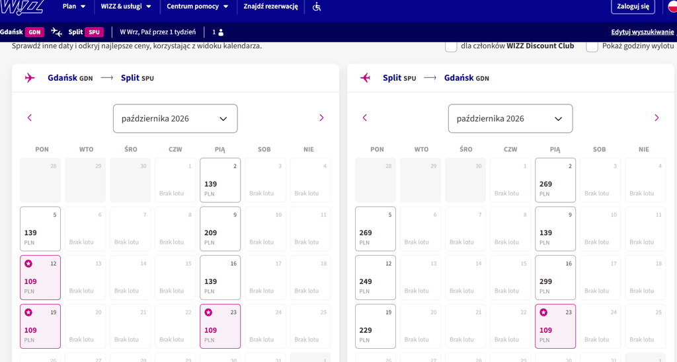The width and height of the screenshot is (677, 362).
Task: Click the GDN airport badge in search bar
Action: coord(34,32)
